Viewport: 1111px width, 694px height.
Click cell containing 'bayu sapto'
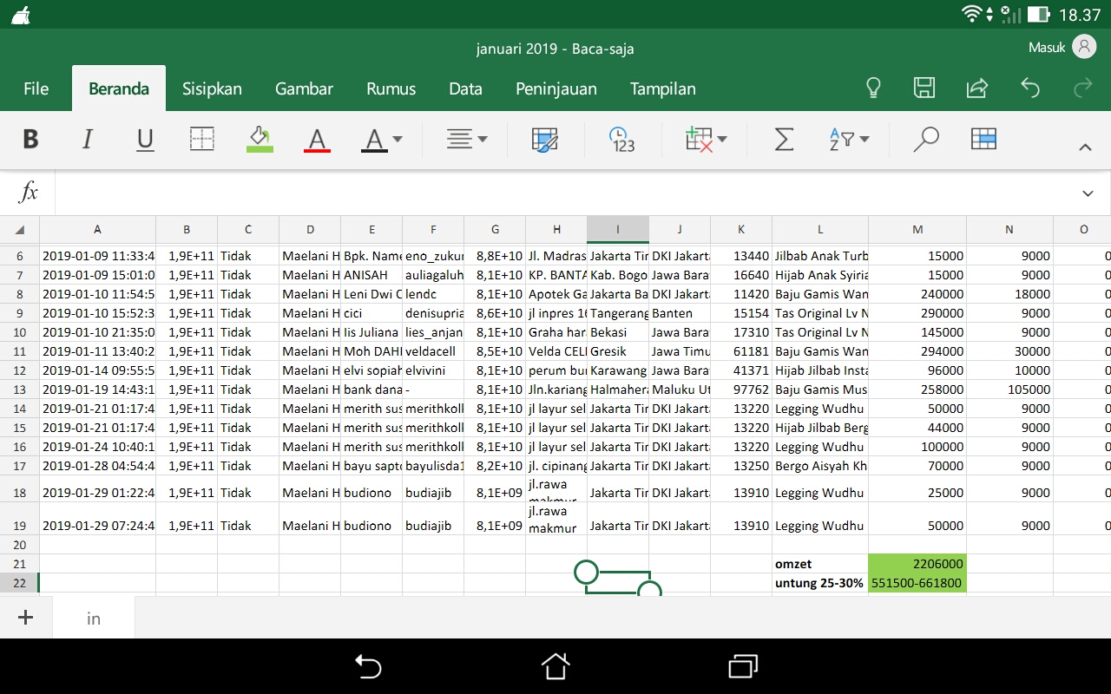[371, 466]
